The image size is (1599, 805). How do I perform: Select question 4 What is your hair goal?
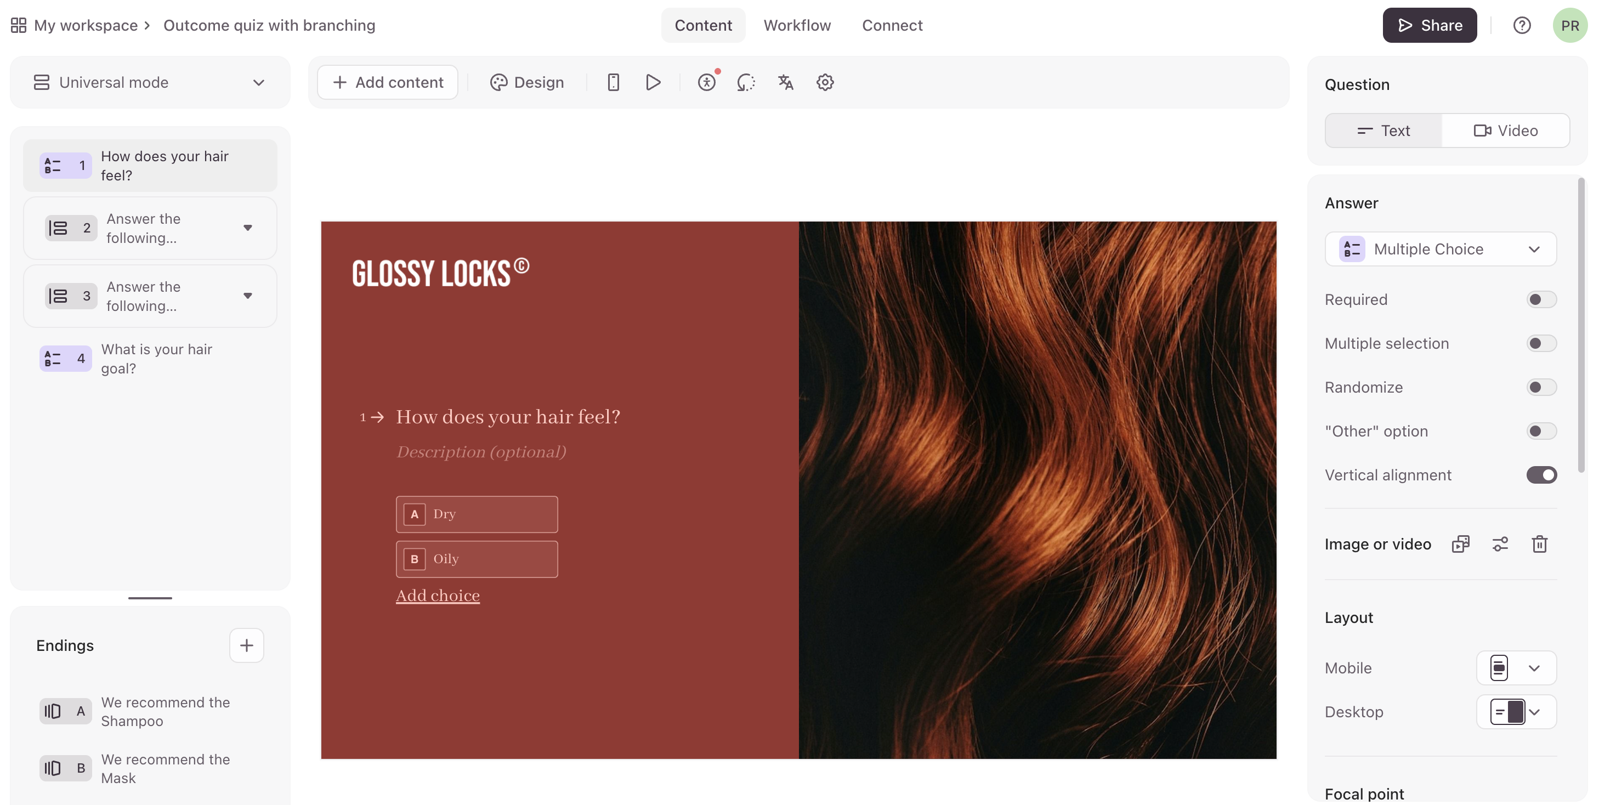coord(150,359)
